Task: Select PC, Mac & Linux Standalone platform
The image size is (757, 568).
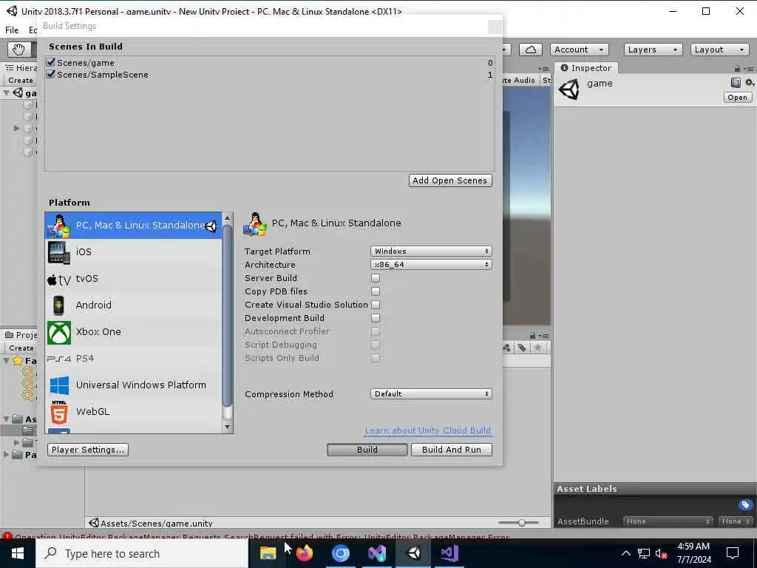Action: (133, 226)
